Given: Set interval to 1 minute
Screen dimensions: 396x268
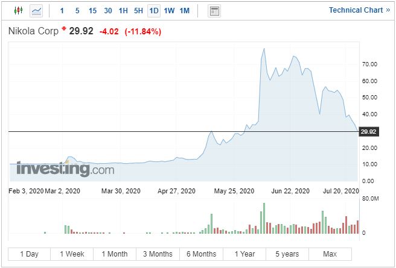Looking at the screenshot, I should click(62, 11).
